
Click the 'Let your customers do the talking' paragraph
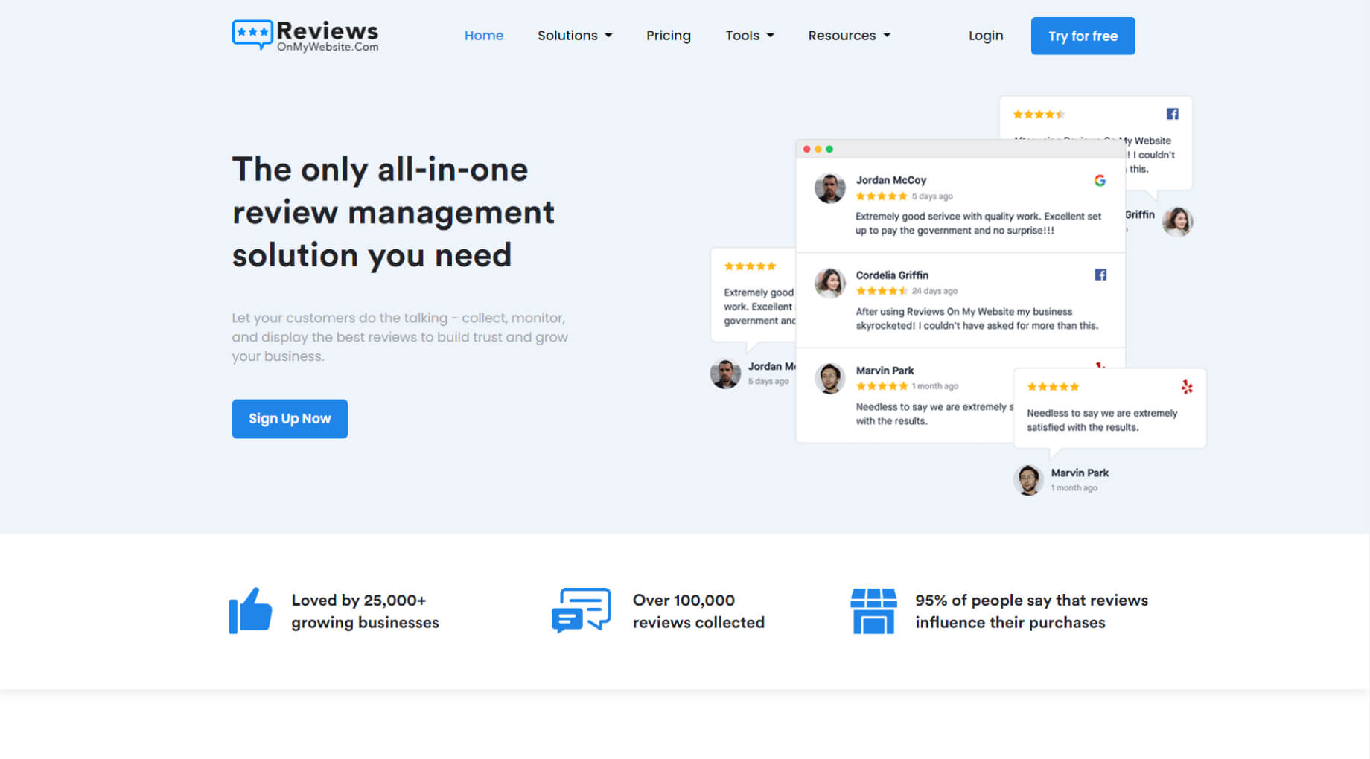point(400,337)
